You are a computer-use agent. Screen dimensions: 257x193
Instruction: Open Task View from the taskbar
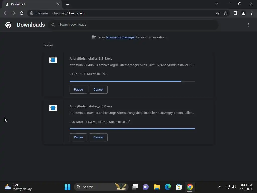(135, 187)
